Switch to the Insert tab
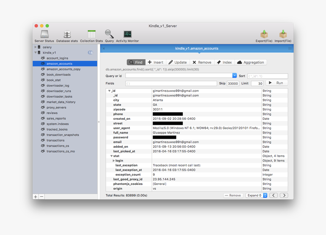This screenshot has height=235, width=326. [156, 63]
